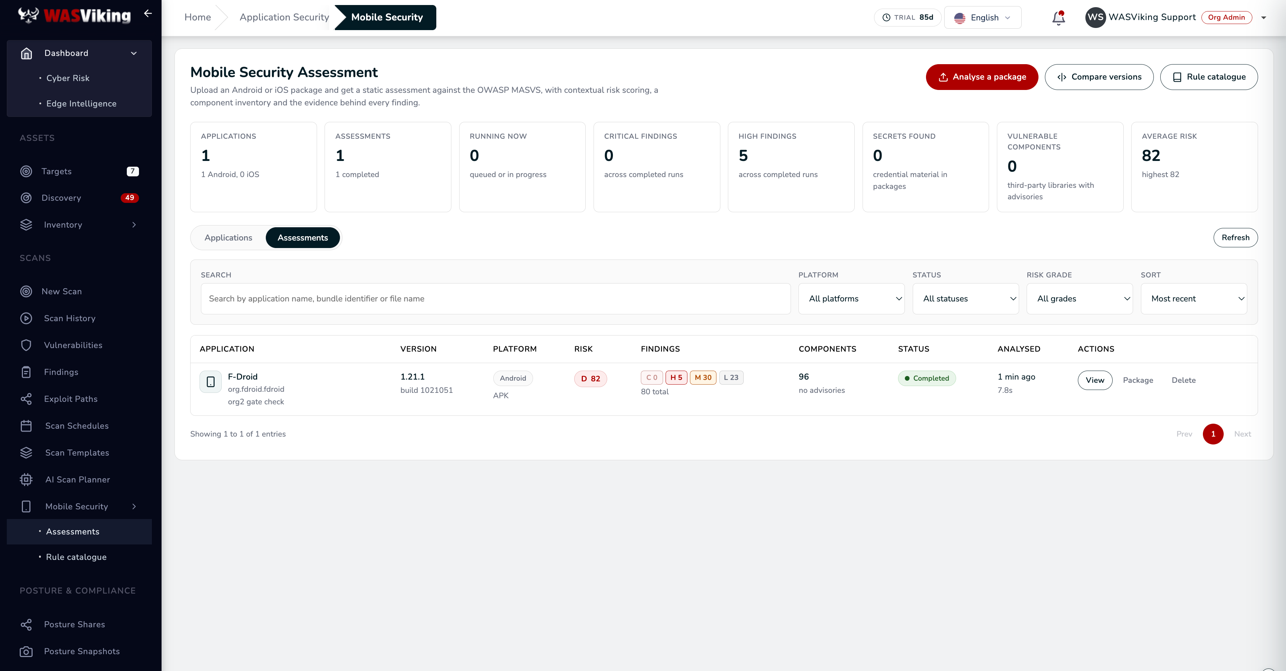
Task: Go to Cyber Risk dashboard
Action: pyautogui.click(x=68, y=78)
